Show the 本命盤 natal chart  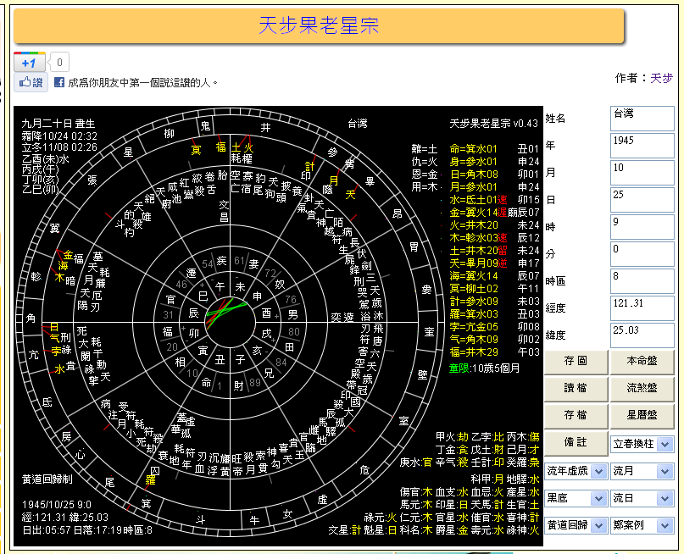pos(642,362)
